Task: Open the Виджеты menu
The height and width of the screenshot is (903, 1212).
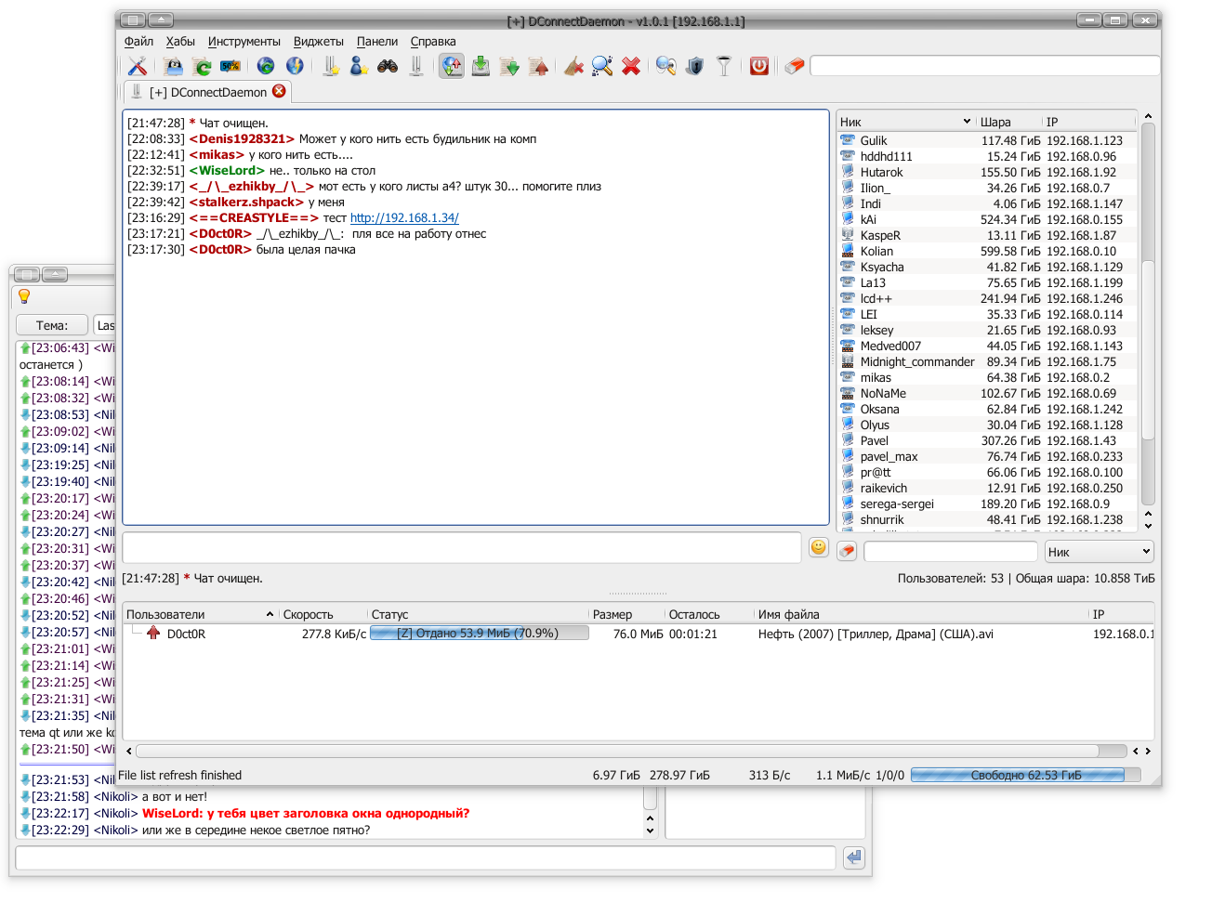Action: [319, 41]
